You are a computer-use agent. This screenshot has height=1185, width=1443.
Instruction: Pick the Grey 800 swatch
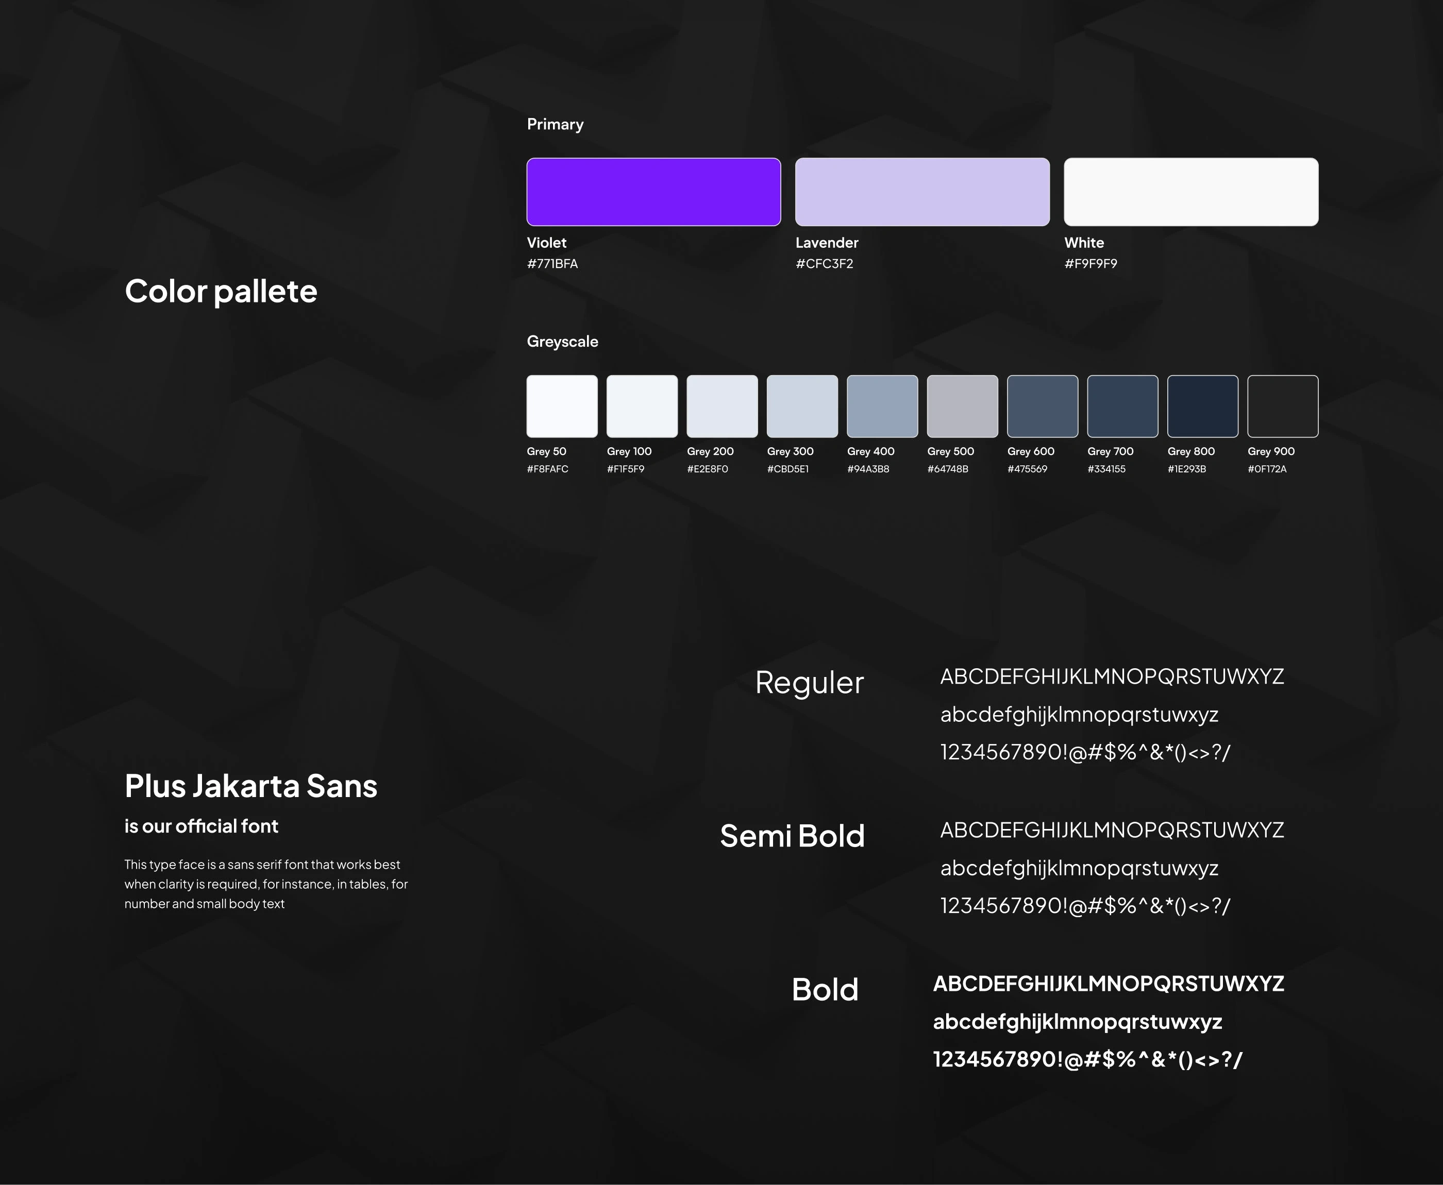coord(1203,406)
